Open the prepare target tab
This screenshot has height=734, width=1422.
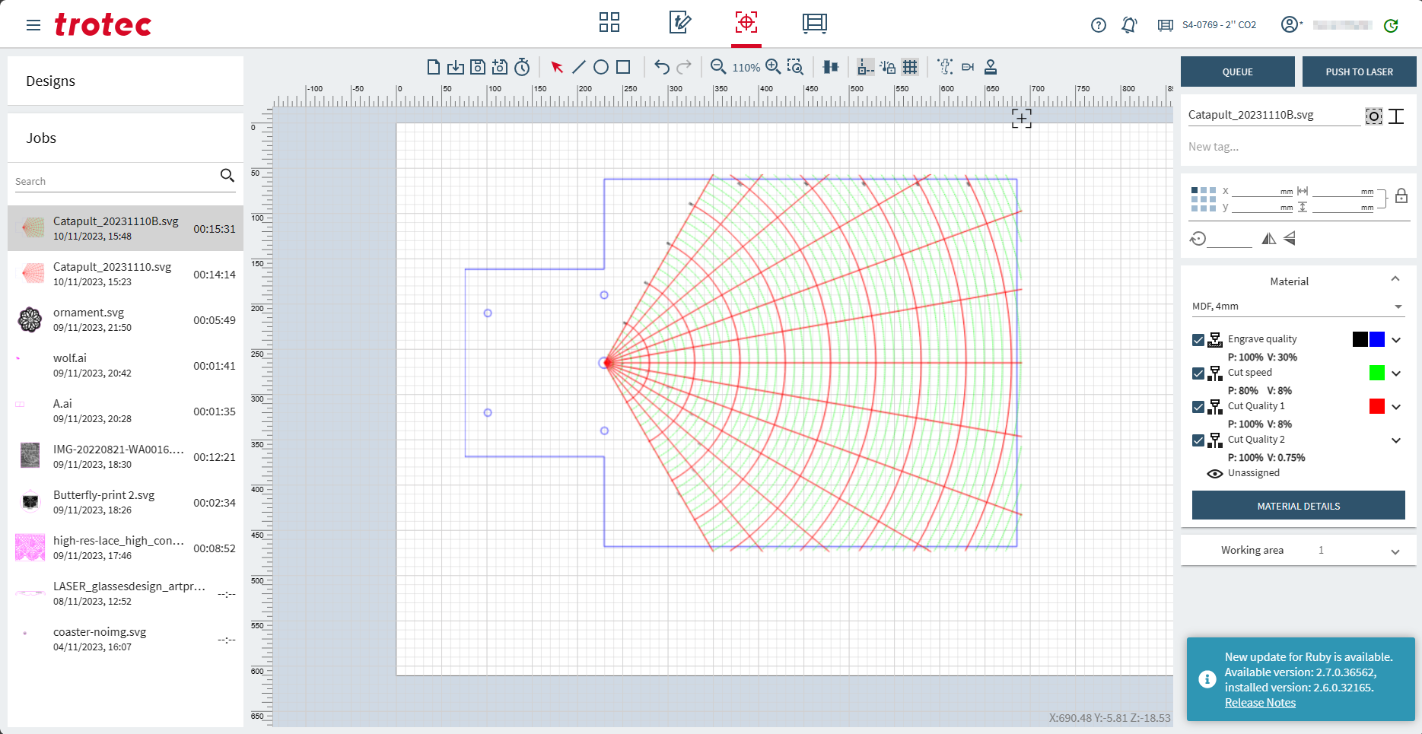tap(746, 22)
